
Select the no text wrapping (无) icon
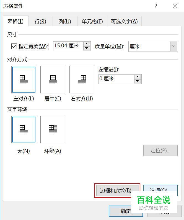[24, 129]
